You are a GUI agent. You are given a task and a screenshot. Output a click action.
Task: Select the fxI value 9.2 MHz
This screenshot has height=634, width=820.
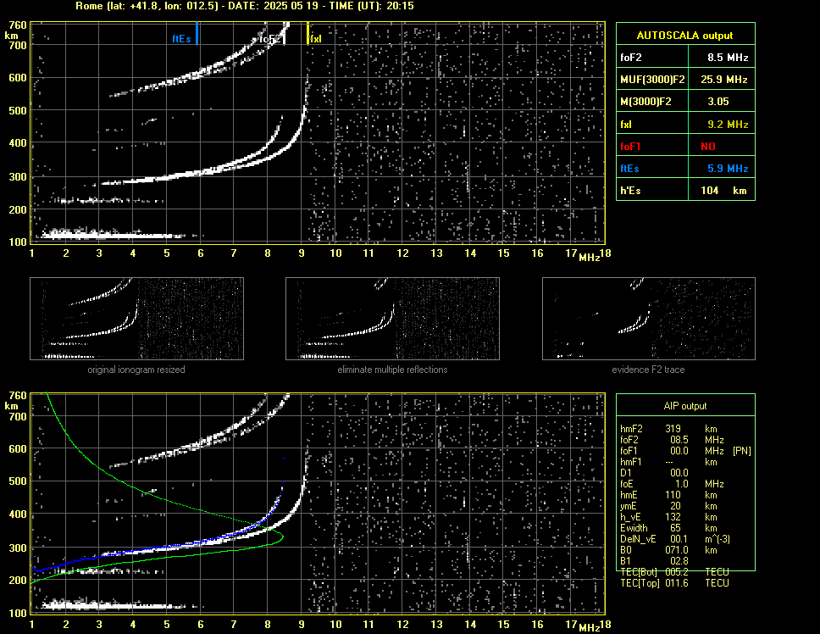(x=728, y=125)
